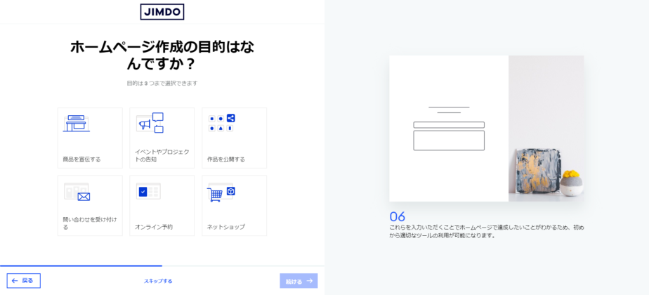Viewport: 649px width, 295px height.
Task: Click the blue step progress bar
Action: [x=81, y=265]
